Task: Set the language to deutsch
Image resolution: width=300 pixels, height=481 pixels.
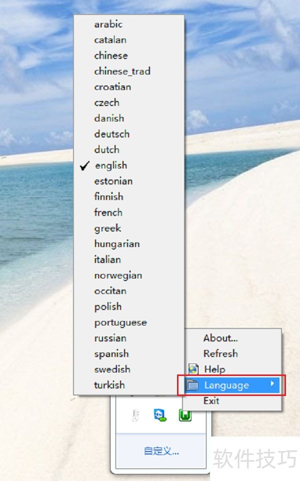Action: click(x=112, y=134)
